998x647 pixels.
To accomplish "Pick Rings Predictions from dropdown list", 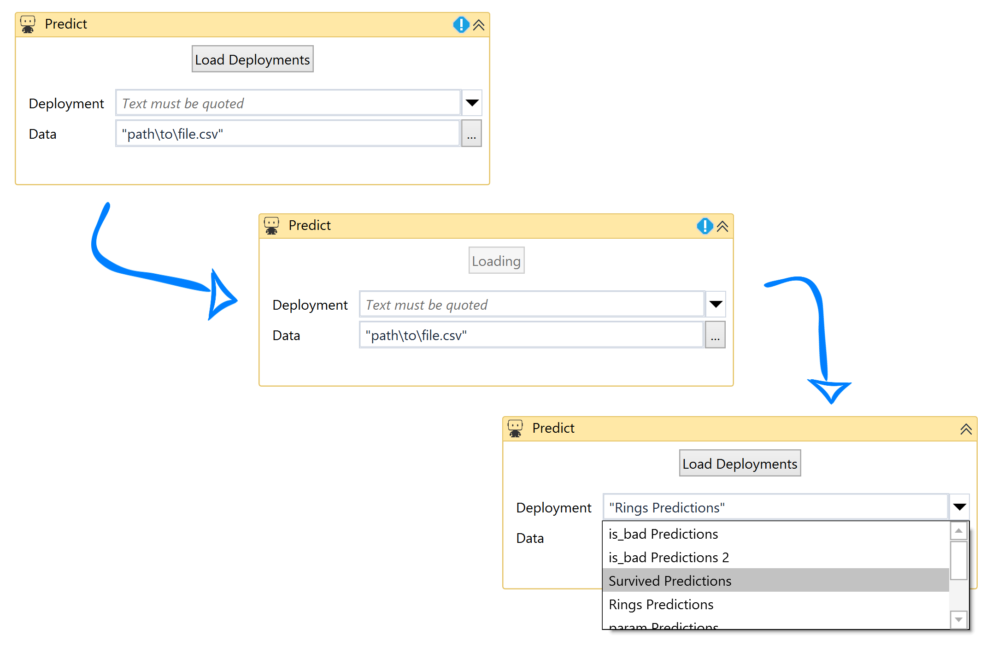I will pos(660,604).
